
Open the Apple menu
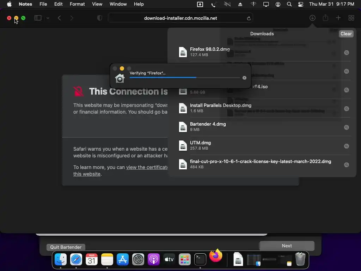9,4
